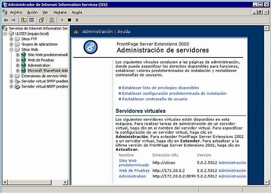271x193 pixels.
Task: Click the small chart icon beside Administración
Action: [x=76, y=31]
